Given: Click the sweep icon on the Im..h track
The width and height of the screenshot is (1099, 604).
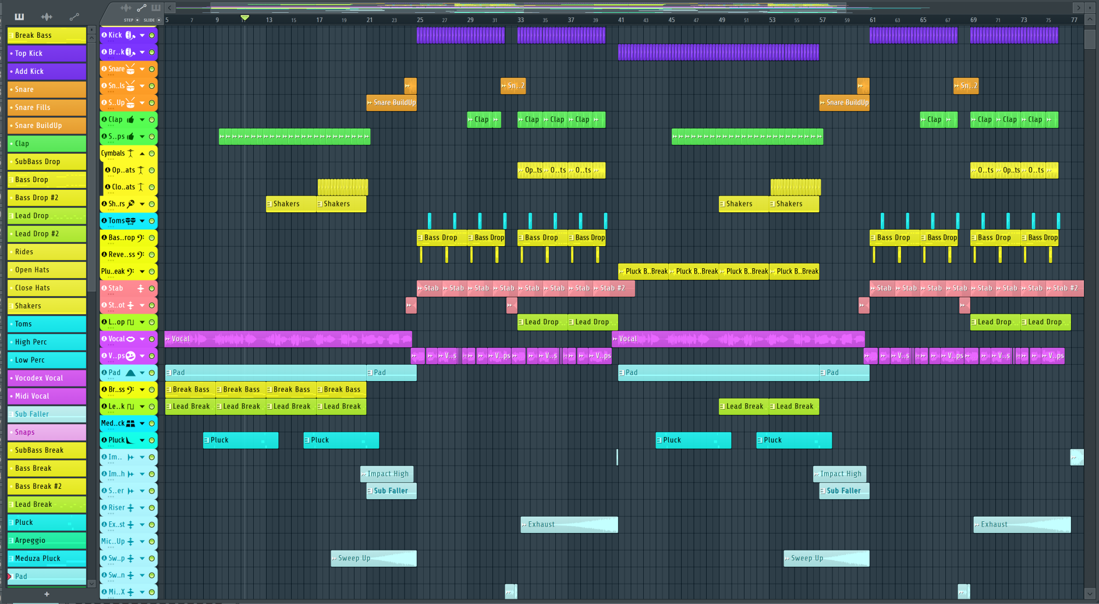Looking at the screenshot, I should (x=130, y=474).
